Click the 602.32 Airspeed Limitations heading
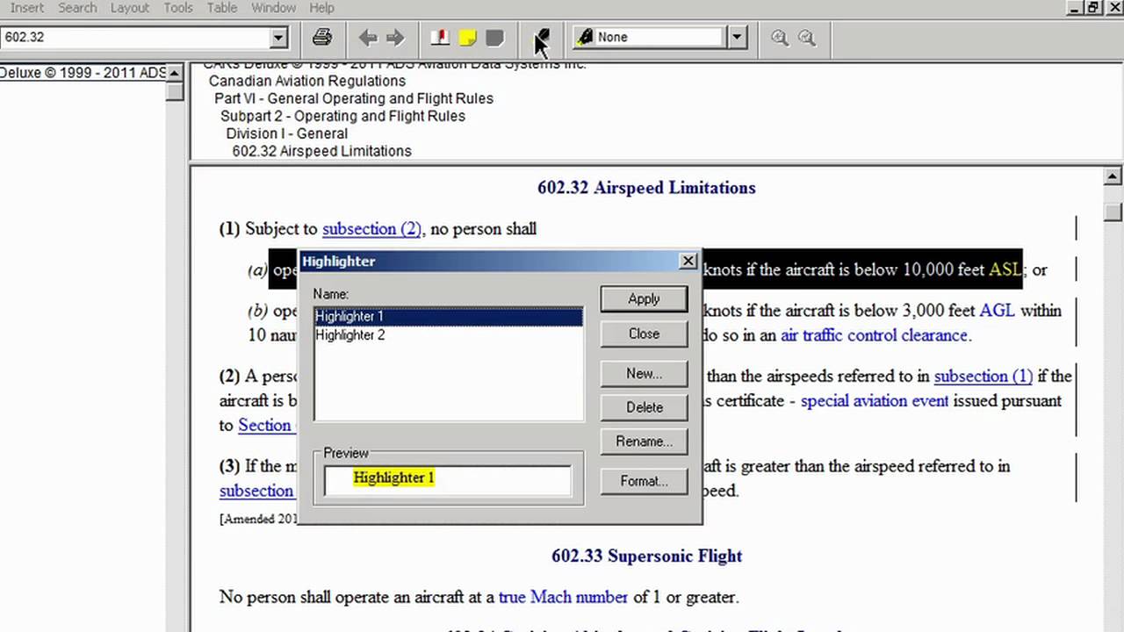 click(646, 187)
